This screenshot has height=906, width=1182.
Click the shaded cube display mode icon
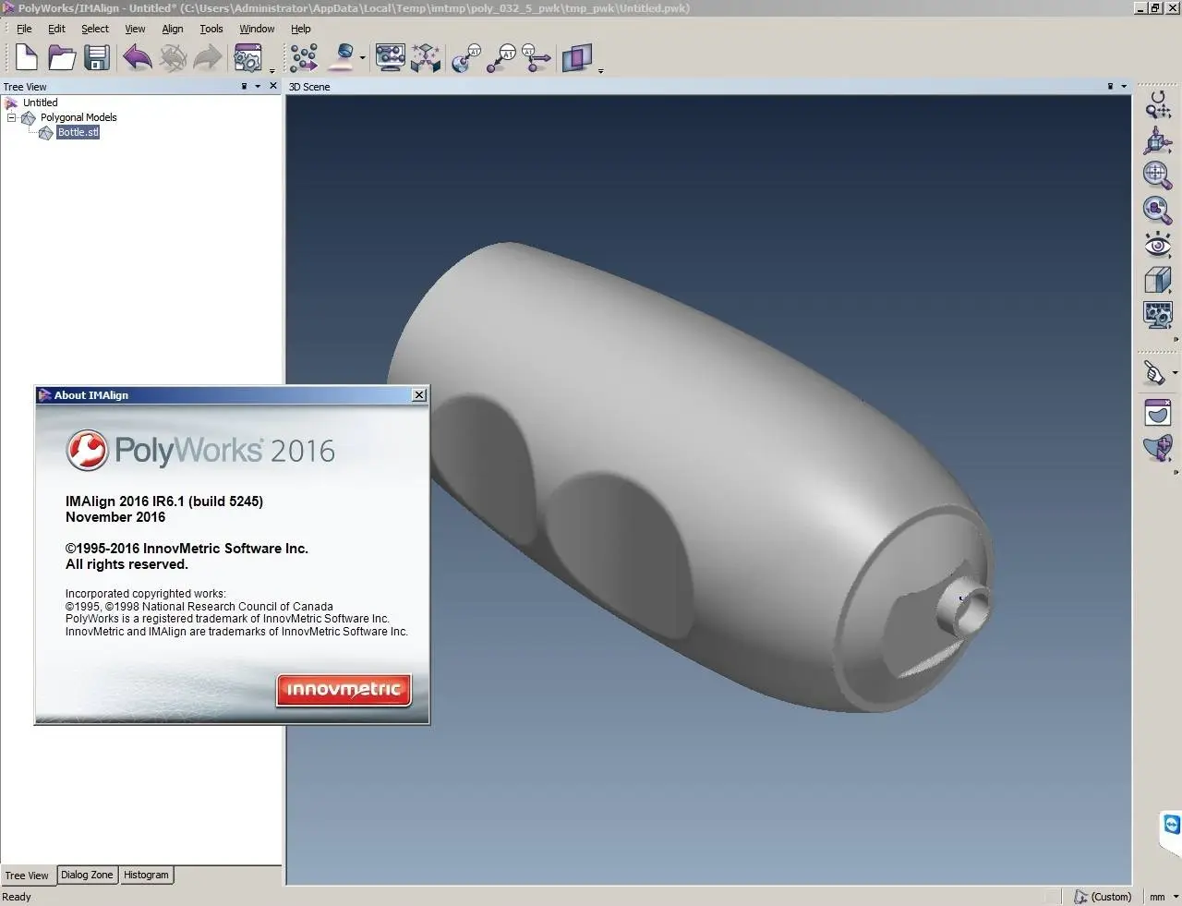tap(1157, 280)
